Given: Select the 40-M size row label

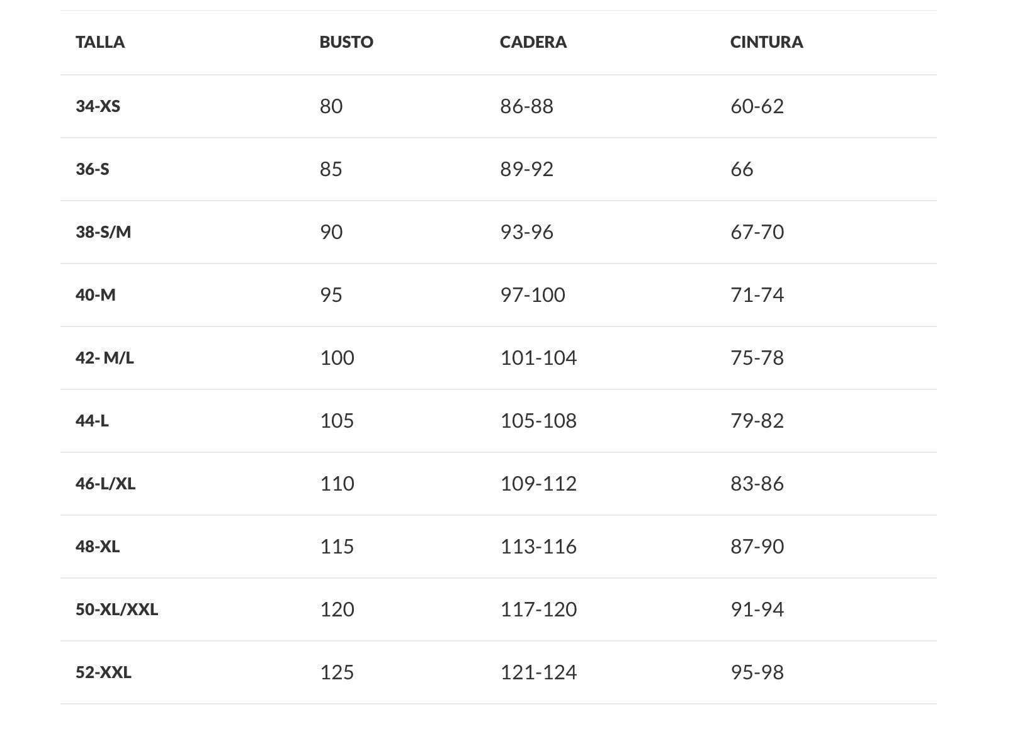Looking at the screenshot, I should pos(96,295).
